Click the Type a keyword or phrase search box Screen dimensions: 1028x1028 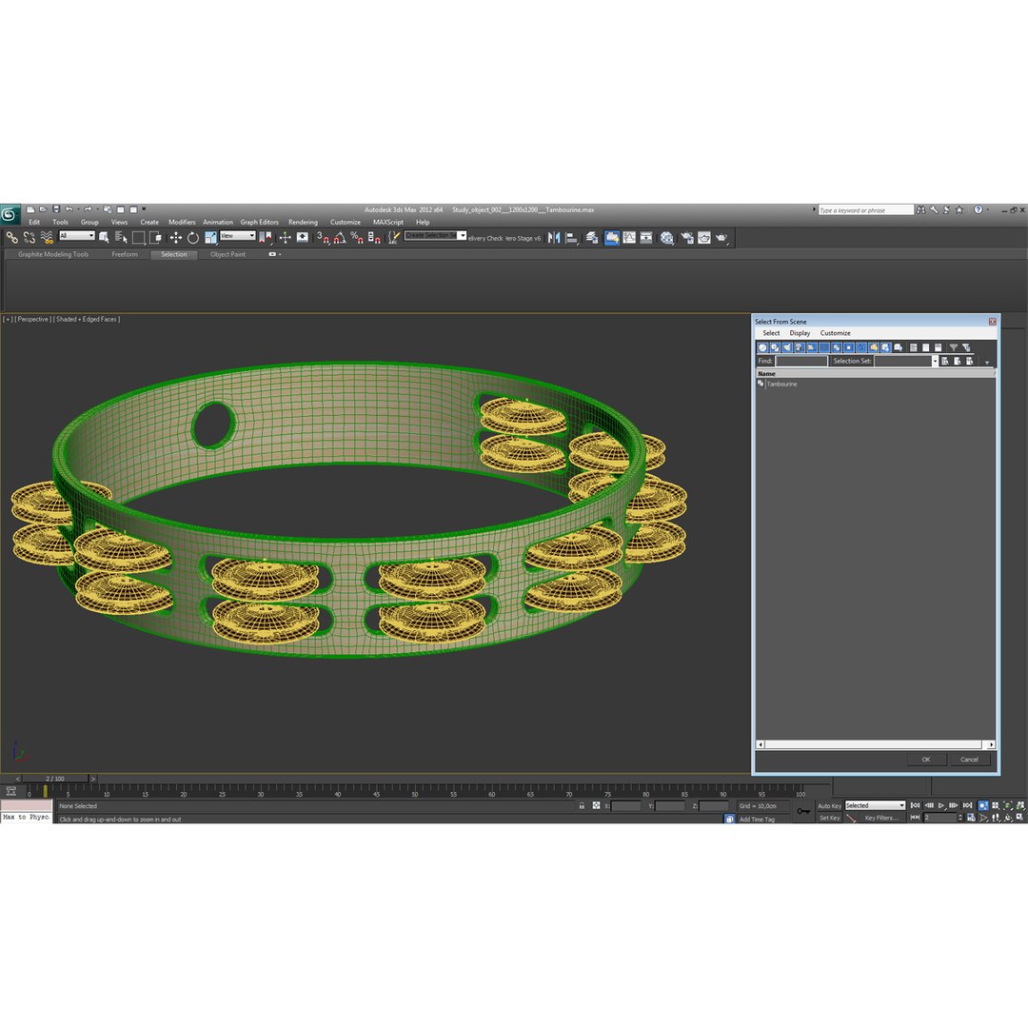coord(865,209)
